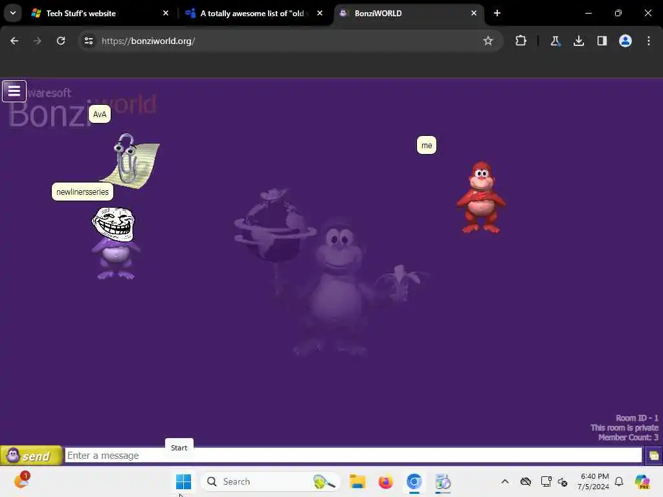Open taskbar widgets icon with badge

pyautogui.click(x=21, y=481)
